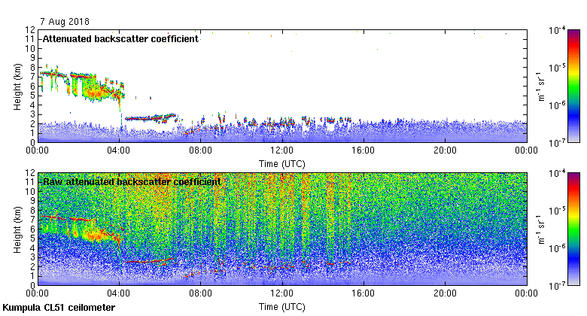587x316 pixels.
Task: Select the Raw attenuated backscatter coefficient title
Action: tap(132, 182)
